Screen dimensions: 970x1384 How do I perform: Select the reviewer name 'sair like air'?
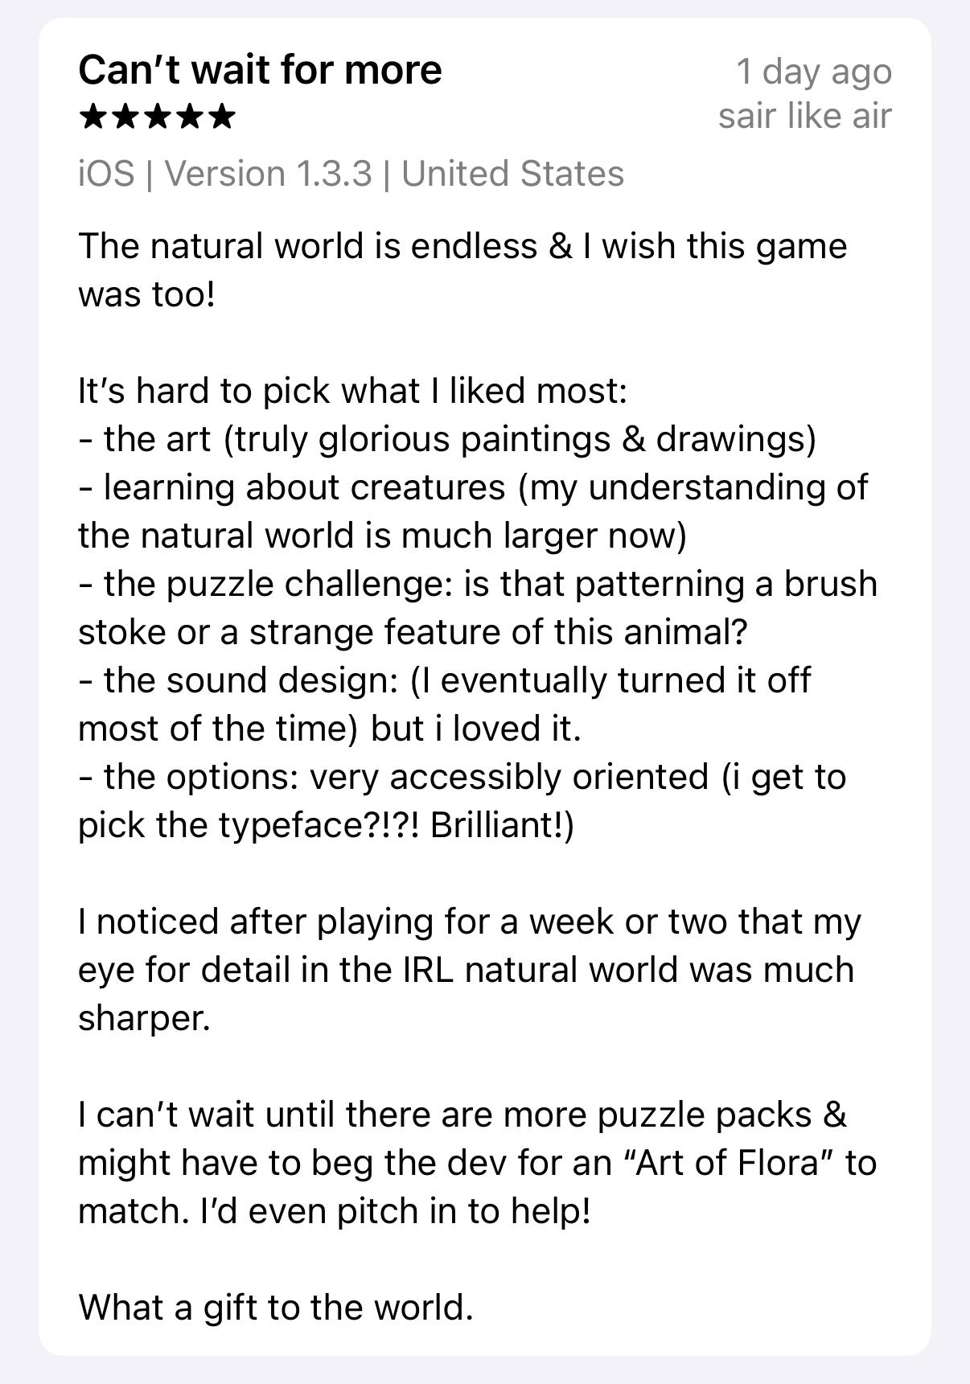[x=805, y=116]
